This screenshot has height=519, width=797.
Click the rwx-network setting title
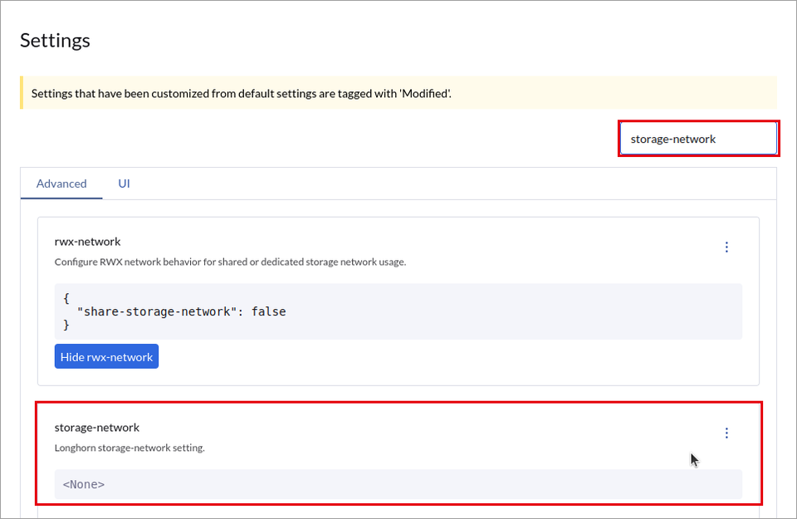click(87, 242)
